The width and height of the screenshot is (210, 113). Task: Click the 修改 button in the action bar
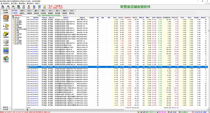click(x=29, y=11)
